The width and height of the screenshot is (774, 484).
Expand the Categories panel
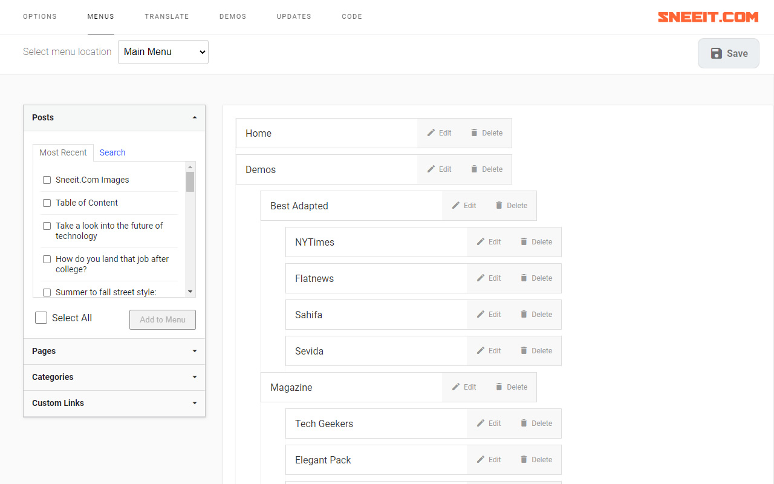114,377
